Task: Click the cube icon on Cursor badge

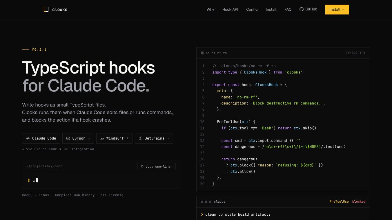Action: point(68,138)
